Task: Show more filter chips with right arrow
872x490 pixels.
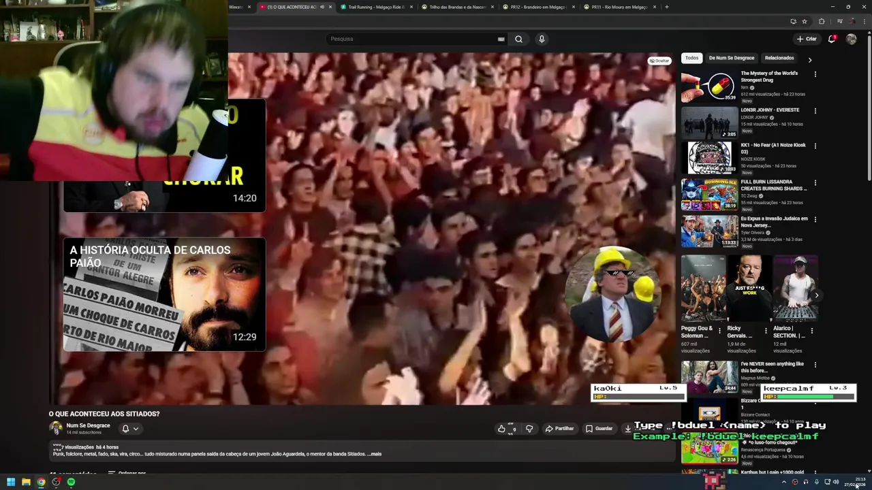Action: (809, 60)
